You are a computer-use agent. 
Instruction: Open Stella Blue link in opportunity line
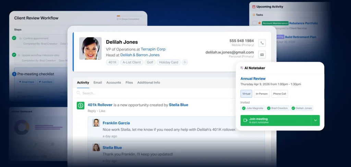pyautogui.click(x=178, y=105)
